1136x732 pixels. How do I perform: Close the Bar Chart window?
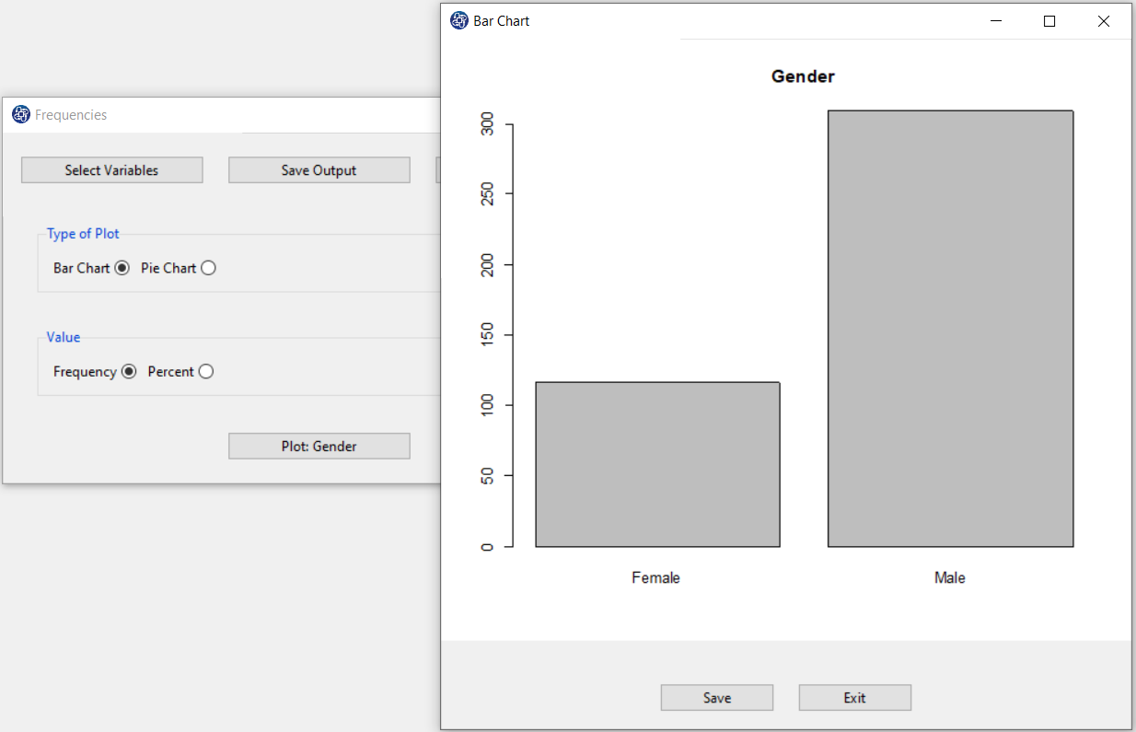pyautogui.click(x=1104, y=21)
